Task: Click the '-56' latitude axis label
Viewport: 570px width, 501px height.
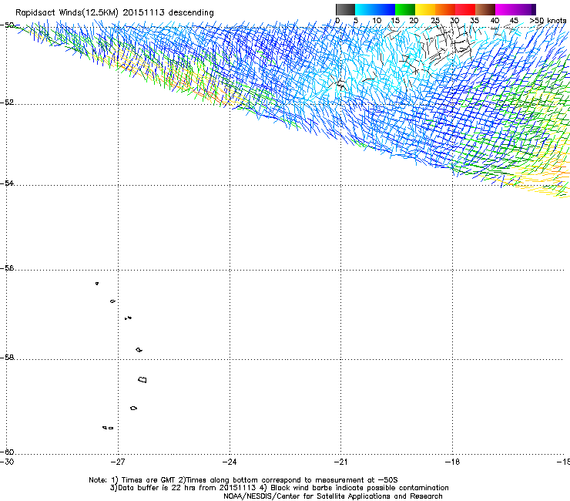Action: (7, 268)
